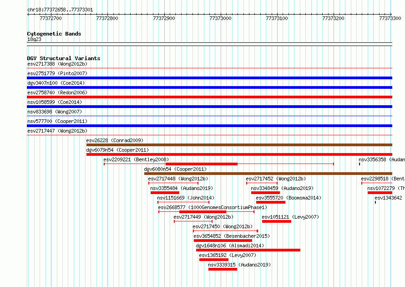Select the esv2751779 (Pinto2007) blue bar
This screenshot has height=287, width=405.
209,78
